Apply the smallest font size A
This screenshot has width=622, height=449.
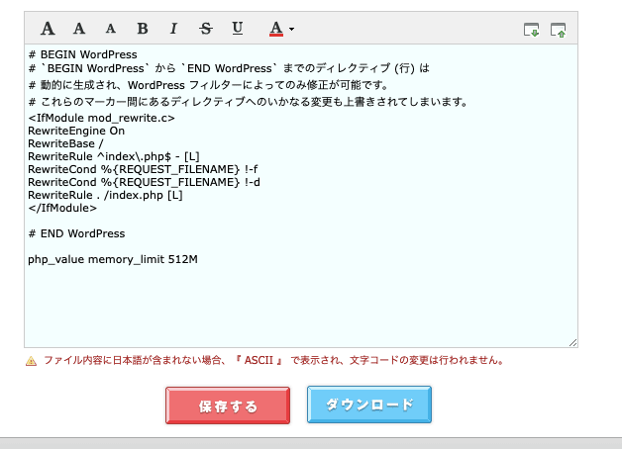pyautogui.click(x=111, y=29)
